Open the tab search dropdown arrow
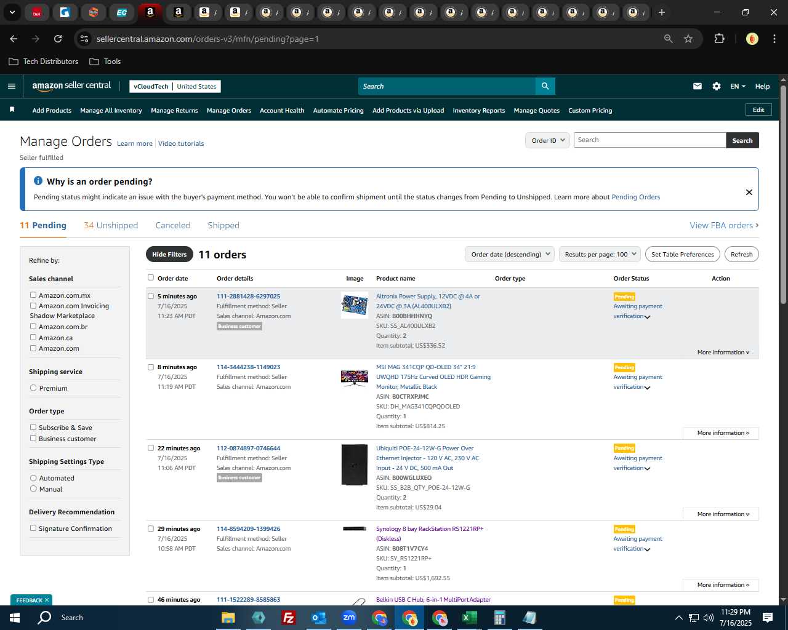 coord(12,12)
